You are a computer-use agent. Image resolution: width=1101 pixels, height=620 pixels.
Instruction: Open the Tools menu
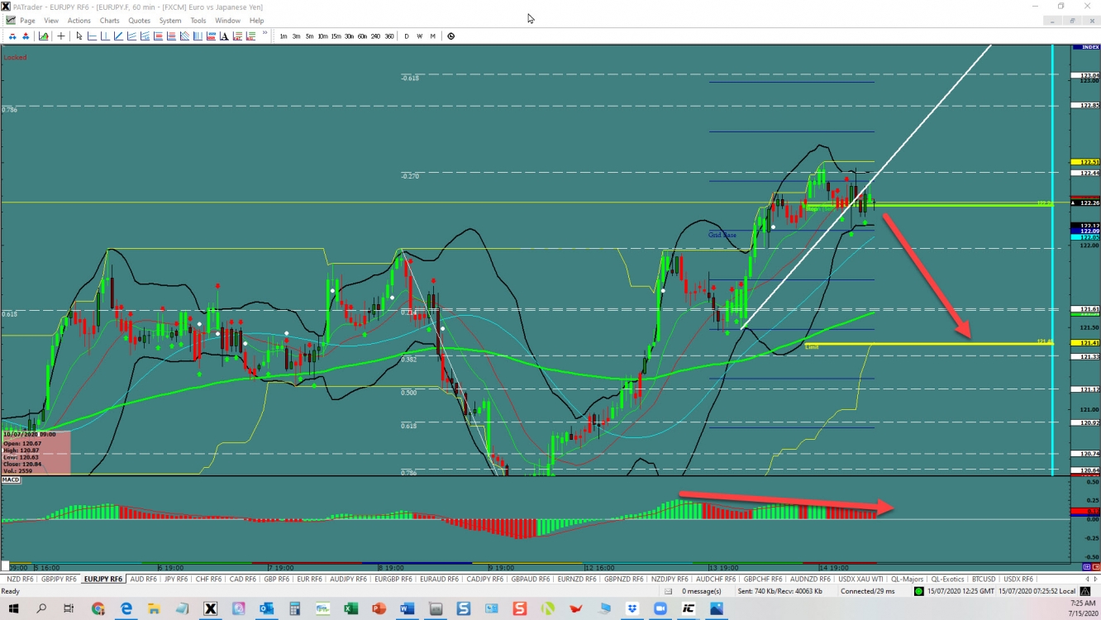[198, 21]
